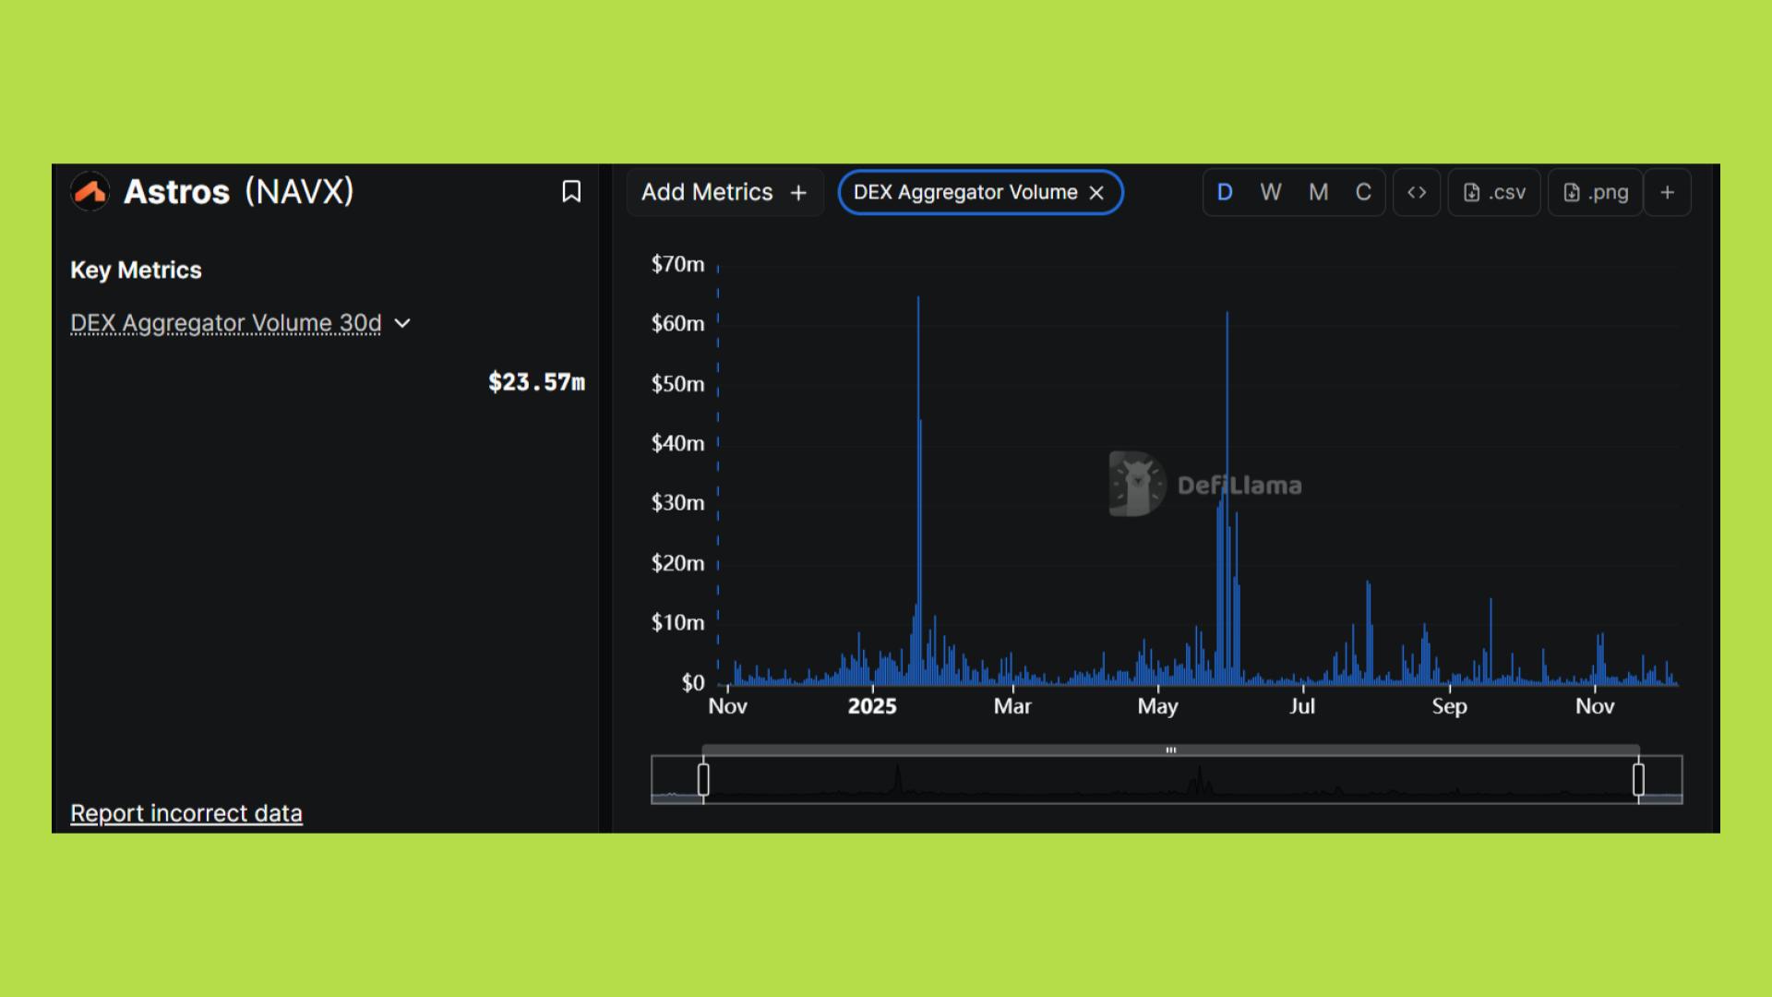Switch chart to Daily interval
The width and height of the screenshot is (1772, 997).
point(1225,192)
